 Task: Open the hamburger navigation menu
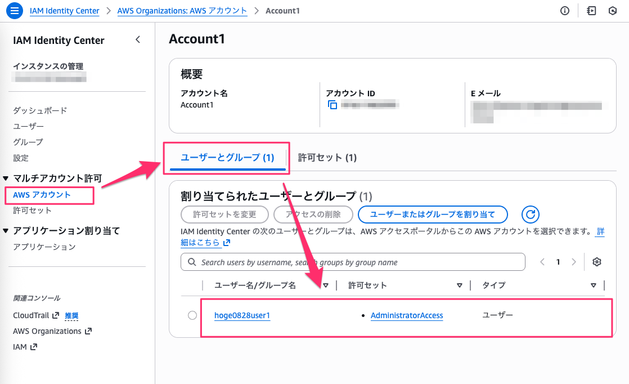(x=15, y=11)
